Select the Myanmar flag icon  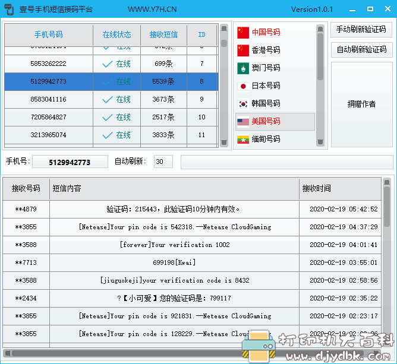click(243, 140)
